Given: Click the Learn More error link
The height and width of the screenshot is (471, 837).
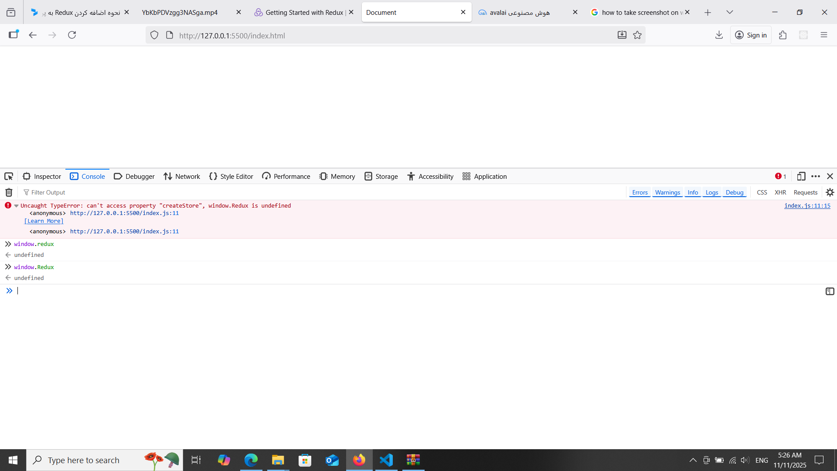Looking at the screenshot, I should pyautogui.click(x=43, y=221).
